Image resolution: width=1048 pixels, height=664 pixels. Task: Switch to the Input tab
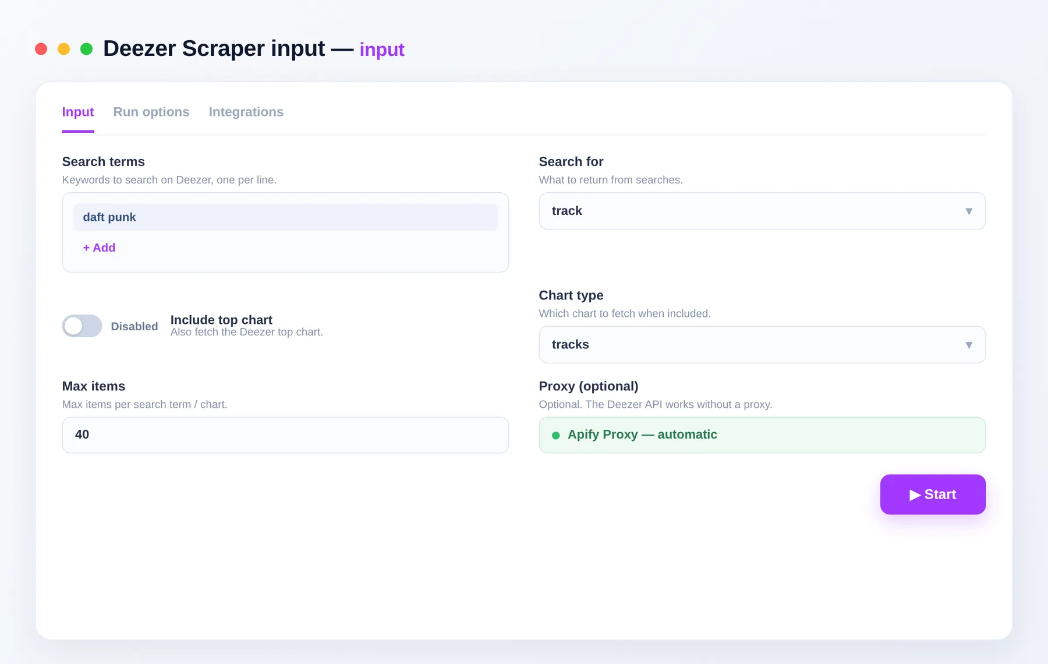point(78,112)
